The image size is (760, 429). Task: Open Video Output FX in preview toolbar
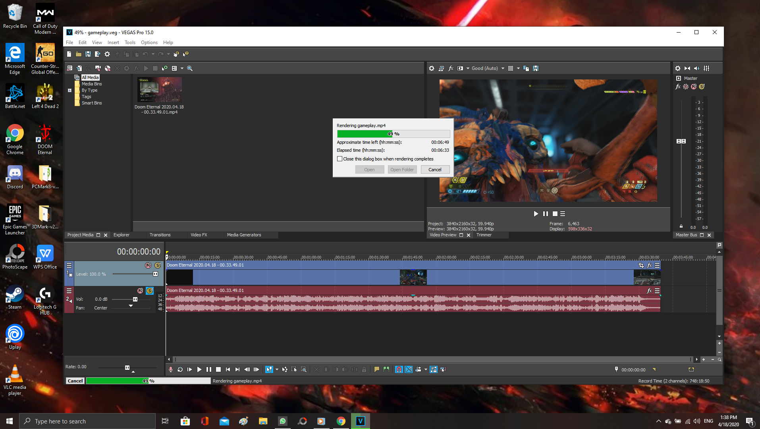tap(451, 68)
